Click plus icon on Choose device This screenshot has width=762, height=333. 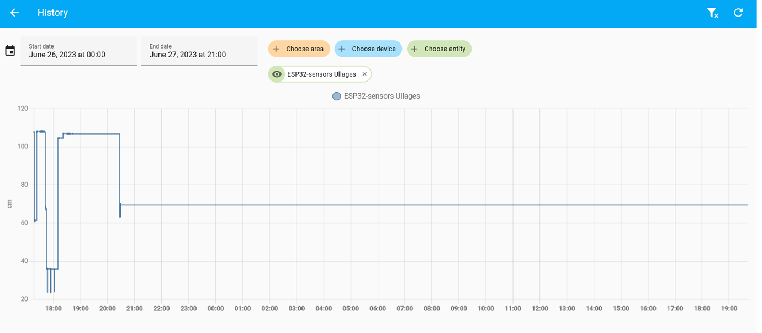tap(342, 49)
